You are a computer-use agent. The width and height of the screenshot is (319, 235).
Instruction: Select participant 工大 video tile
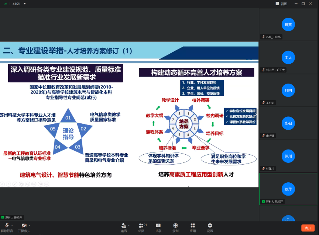click(x=288, y=57)
